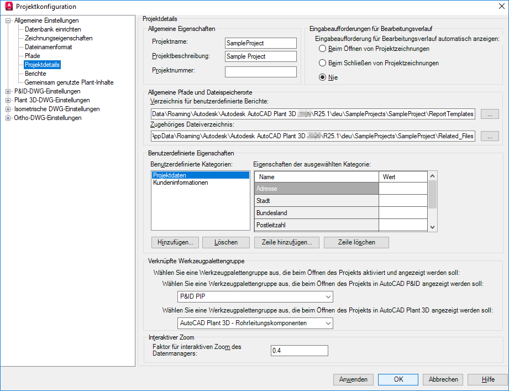This screenshot has width=509, height=391.
Task: Click Zeile hinzufügen... button
Action: click(x=287, y=242)
